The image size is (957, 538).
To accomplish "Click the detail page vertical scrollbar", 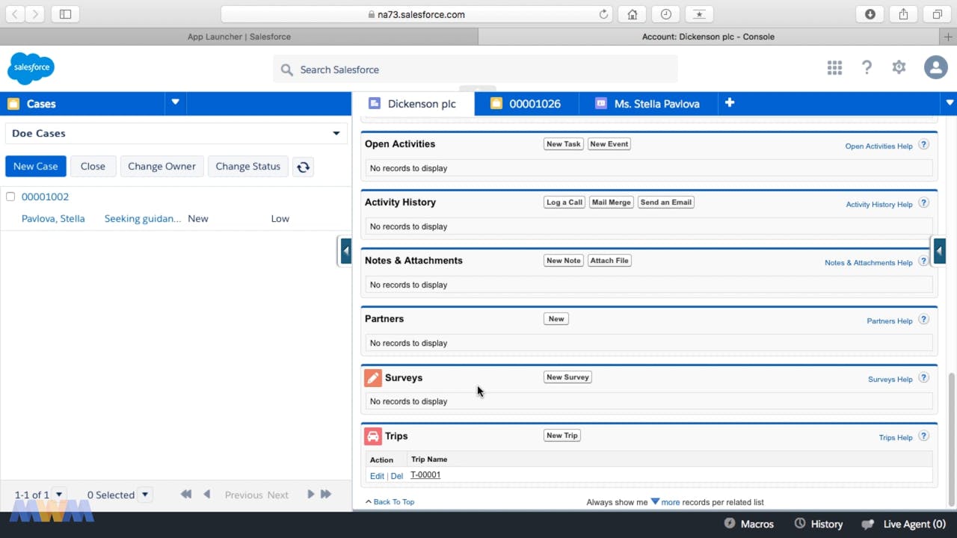I will point(951,438).
